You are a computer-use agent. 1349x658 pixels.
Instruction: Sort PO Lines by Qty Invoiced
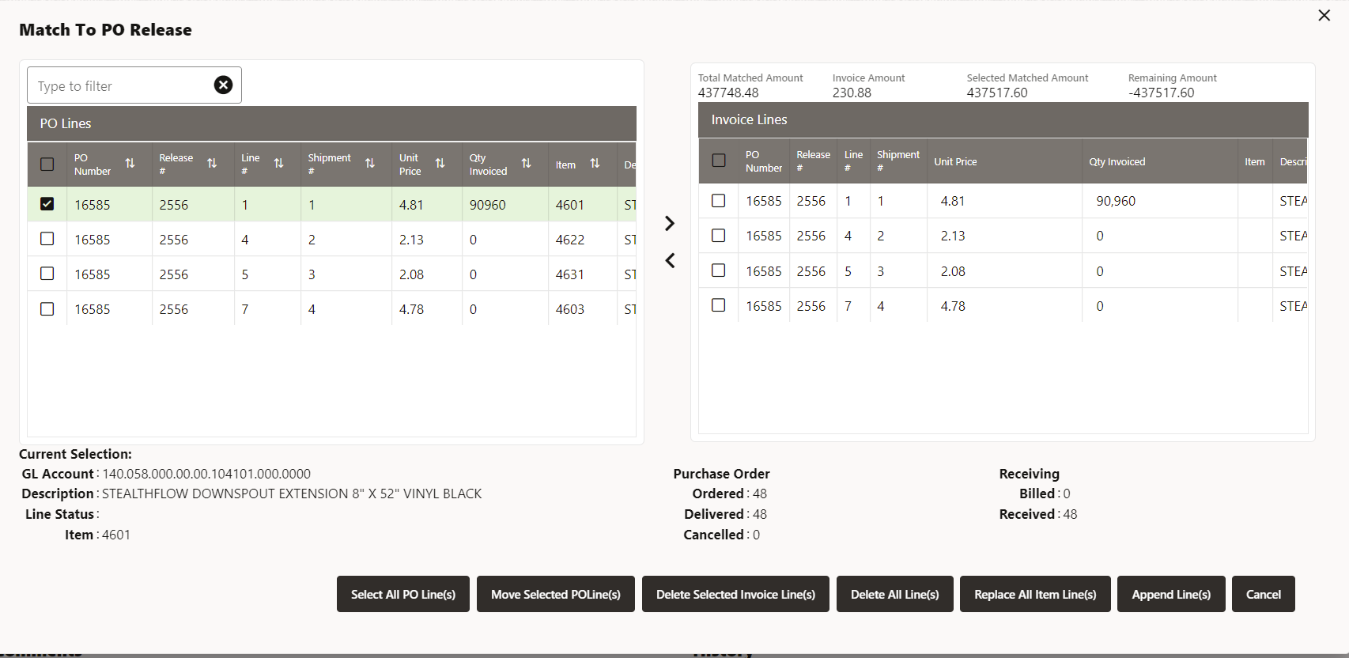click(x=526, y=164)
